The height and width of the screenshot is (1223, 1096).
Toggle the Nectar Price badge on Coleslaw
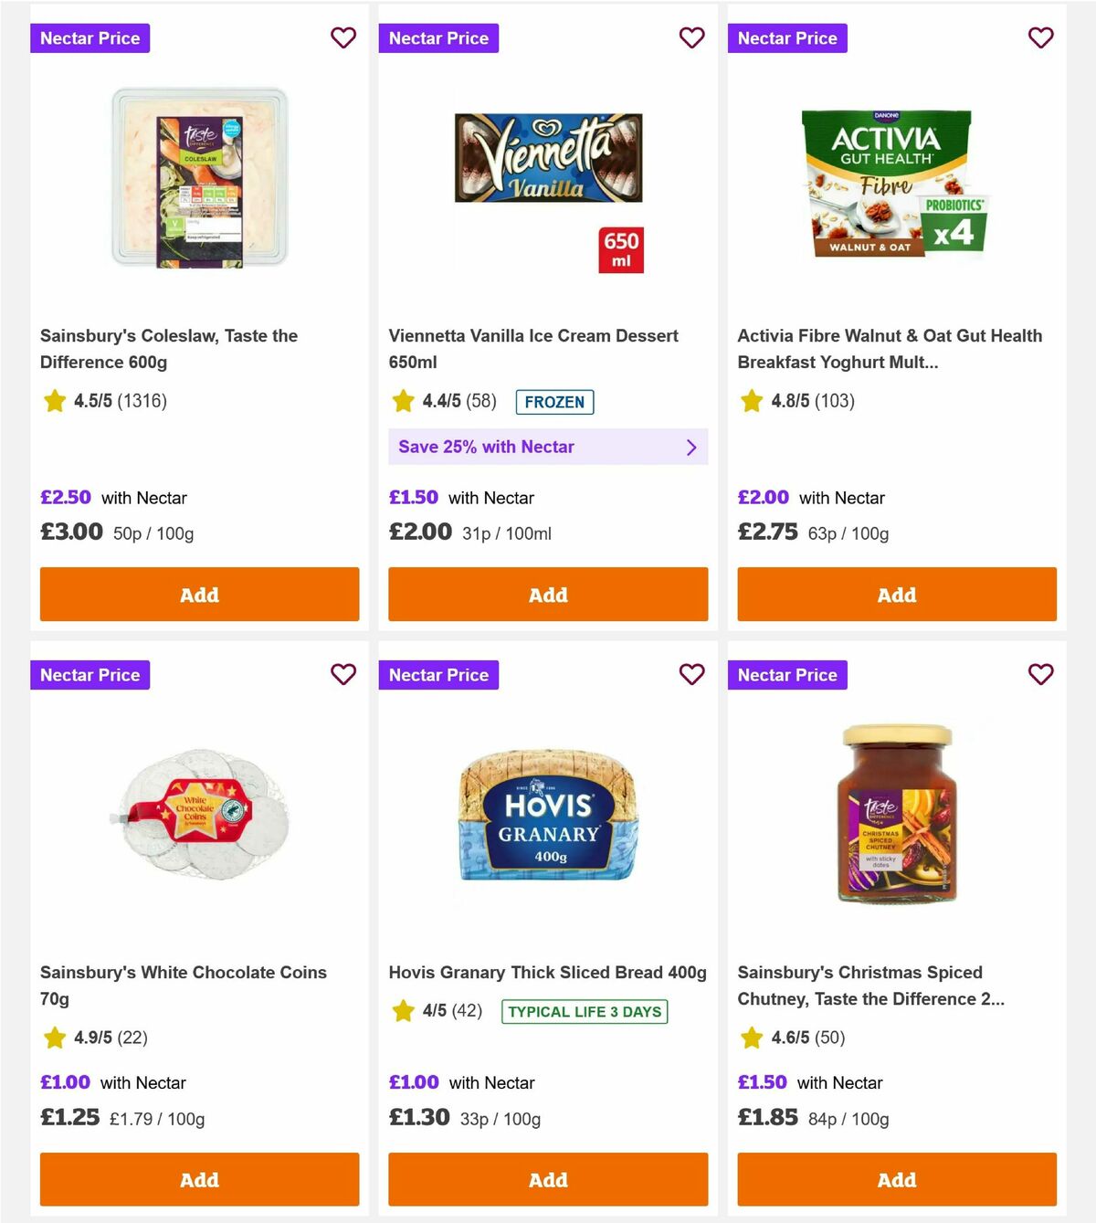pos(90,37)
